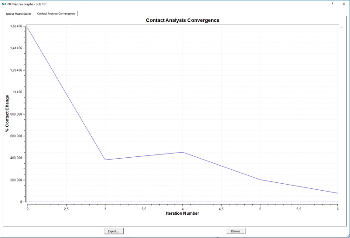Click the 3,5 x-axis tick label

(144, 209)
